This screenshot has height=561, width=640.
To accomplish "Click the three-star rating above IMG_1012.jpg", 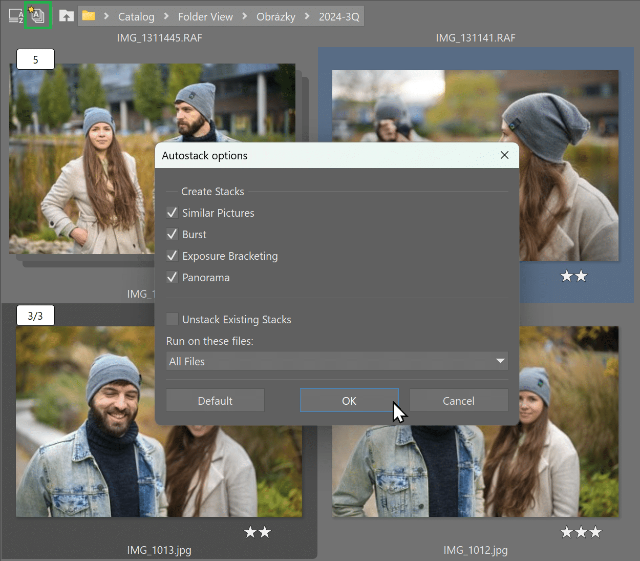I will [581, 532].
